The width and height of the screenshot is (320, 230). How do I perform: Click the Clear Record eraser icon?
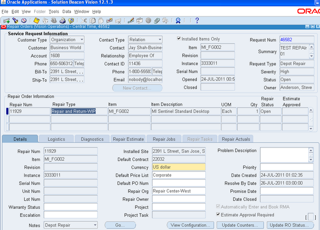pyautogui.click(x=109, y=21)
